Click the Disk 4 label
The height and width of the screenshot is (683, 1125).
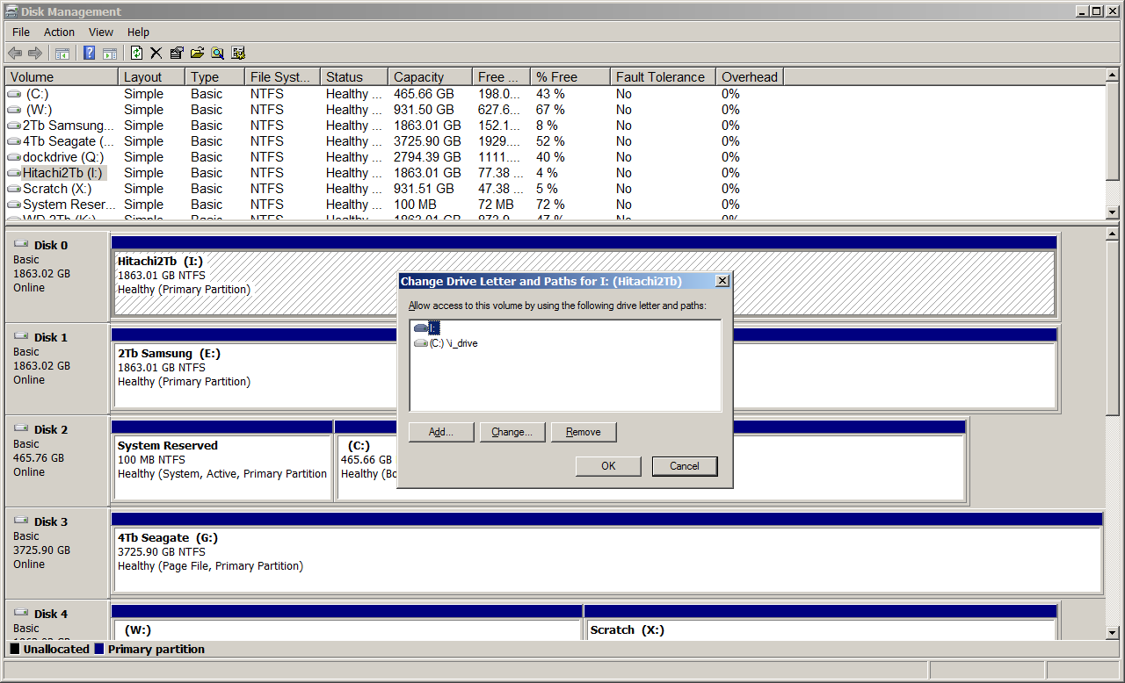51,614
